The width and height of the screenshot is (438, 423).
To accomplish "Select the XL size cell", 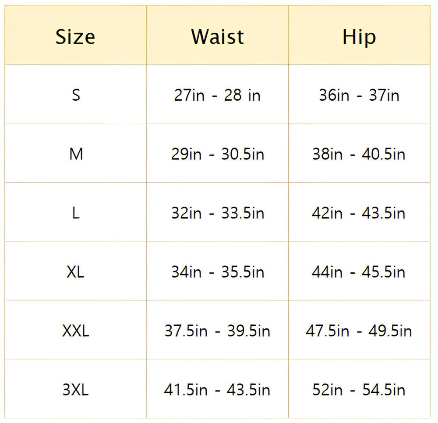I will pyautogui.click(x=76, y=272).
